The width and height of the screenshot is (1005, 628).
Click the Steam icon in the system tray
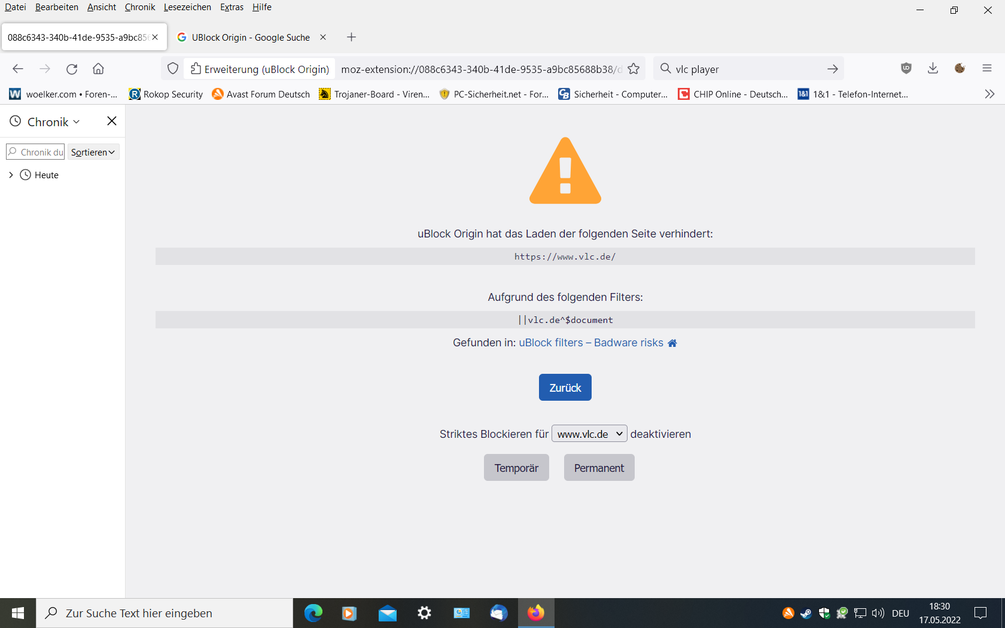point(806,613)
